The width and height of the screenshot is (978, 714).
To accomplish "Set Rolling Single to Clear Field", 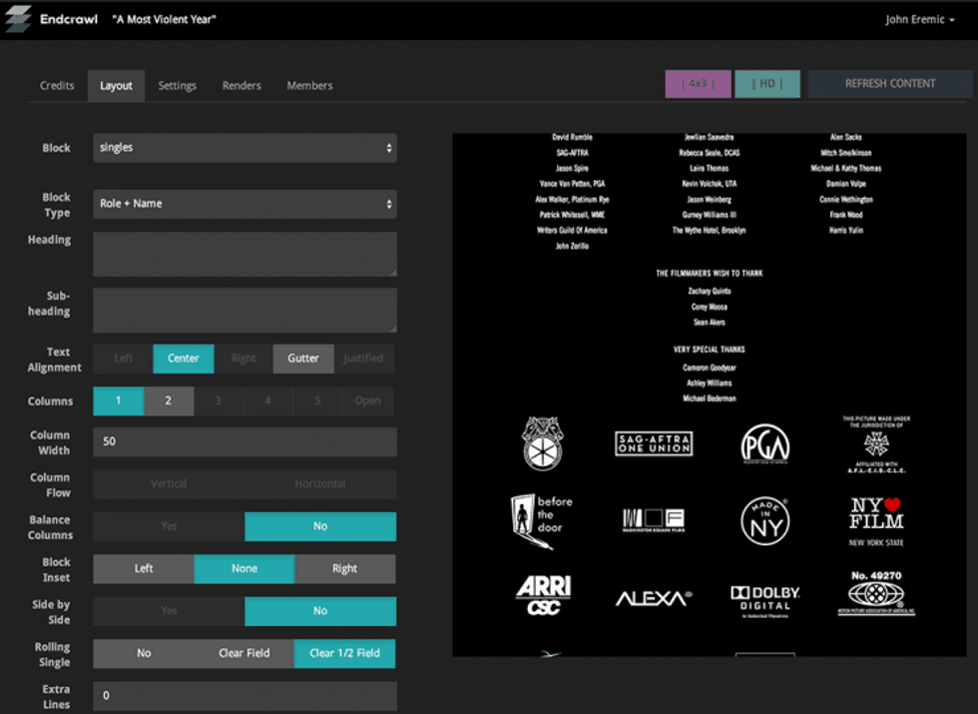I will click(x=244, y=653).
